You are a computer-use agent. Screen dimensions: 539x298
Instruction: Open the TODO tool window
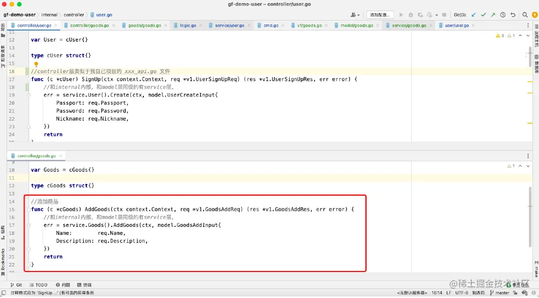(x=39, y=285)
